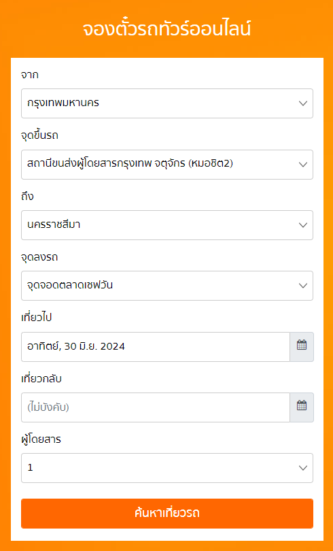Click the จองตั๋วรถทัวร์ออนไลน์ page heading

[167, 29]
